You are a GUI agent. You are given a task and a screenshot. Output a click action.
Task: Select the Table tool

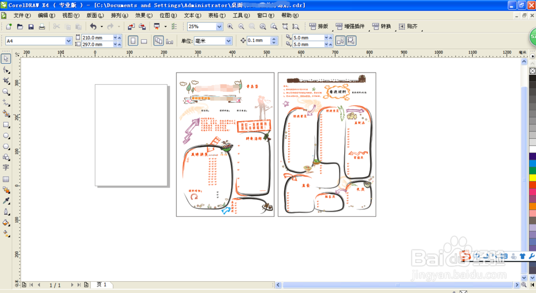(x=6, y=179)
